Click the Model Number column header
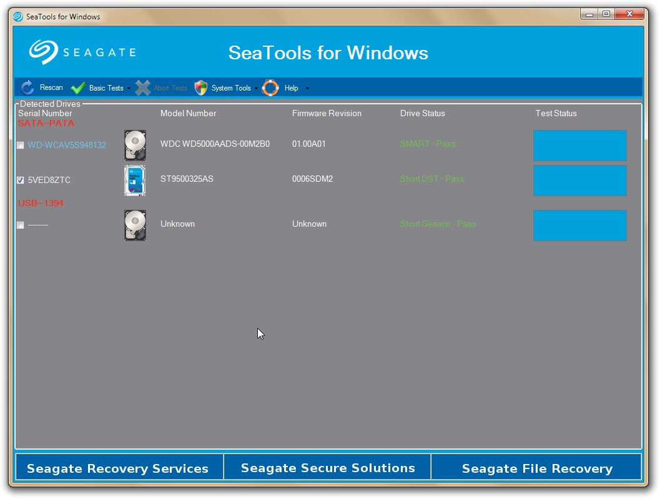 (188, 113)
